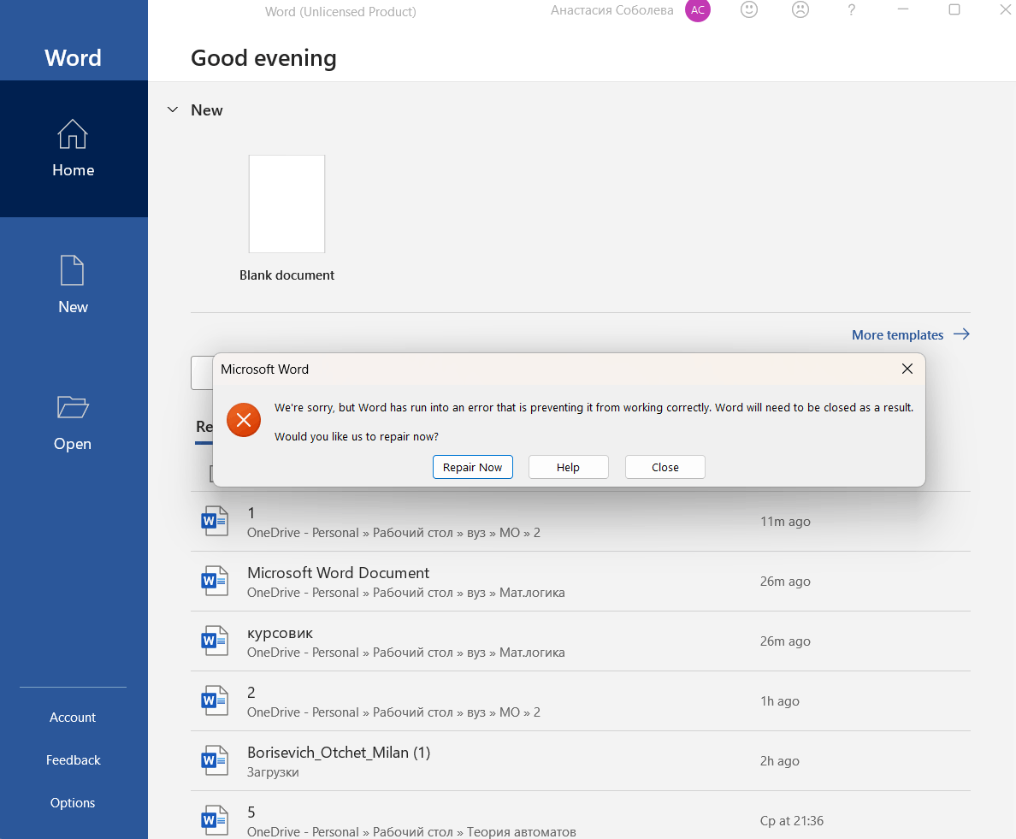This screenshot has height=839, width=1016.
Task: Click the Blank document label
Action: tap(287, 275)
